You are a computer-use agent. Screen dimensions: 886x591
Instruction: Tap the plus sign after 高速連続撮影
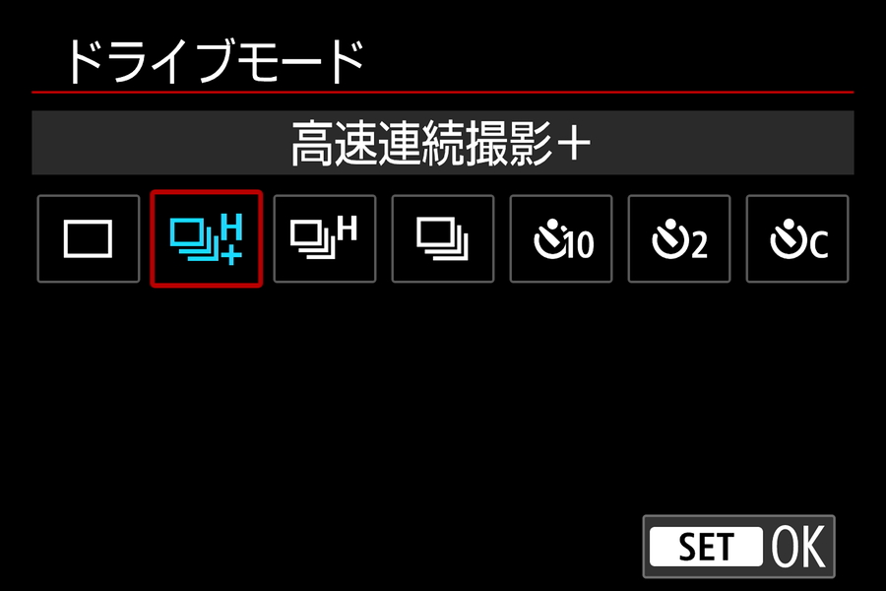click(574, 143)
